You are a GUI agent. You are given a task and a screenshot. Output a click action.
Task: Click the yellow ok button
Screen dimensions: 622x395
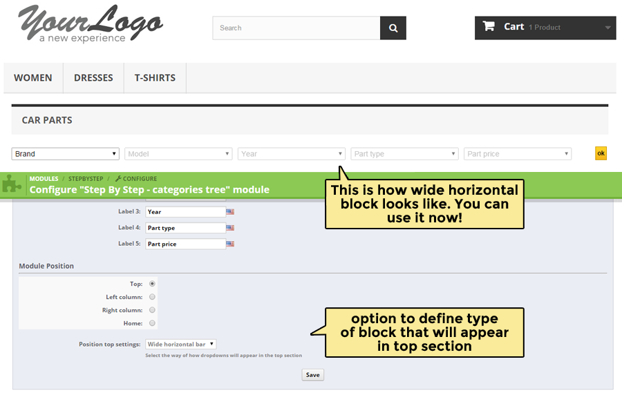601,153
